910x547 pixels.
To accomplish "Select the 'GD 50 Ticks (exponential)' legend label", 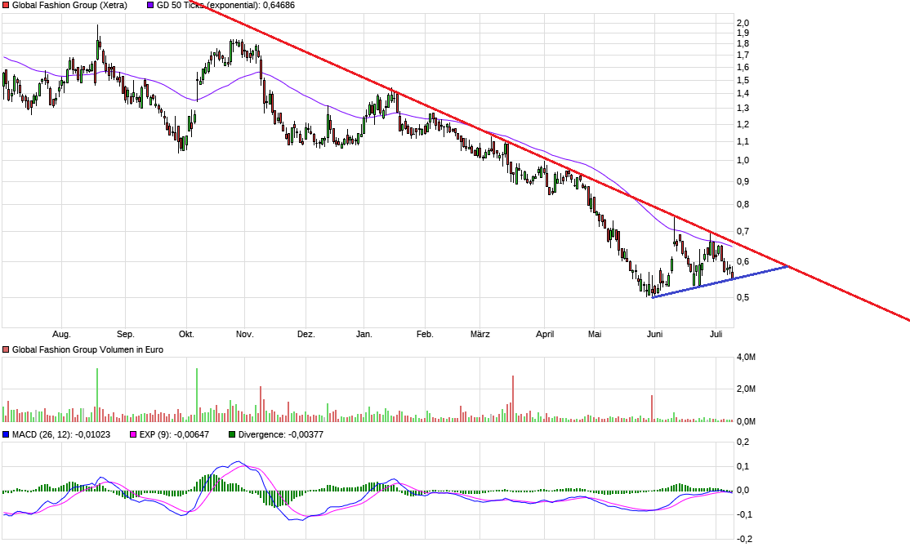I will coord(207,5).
